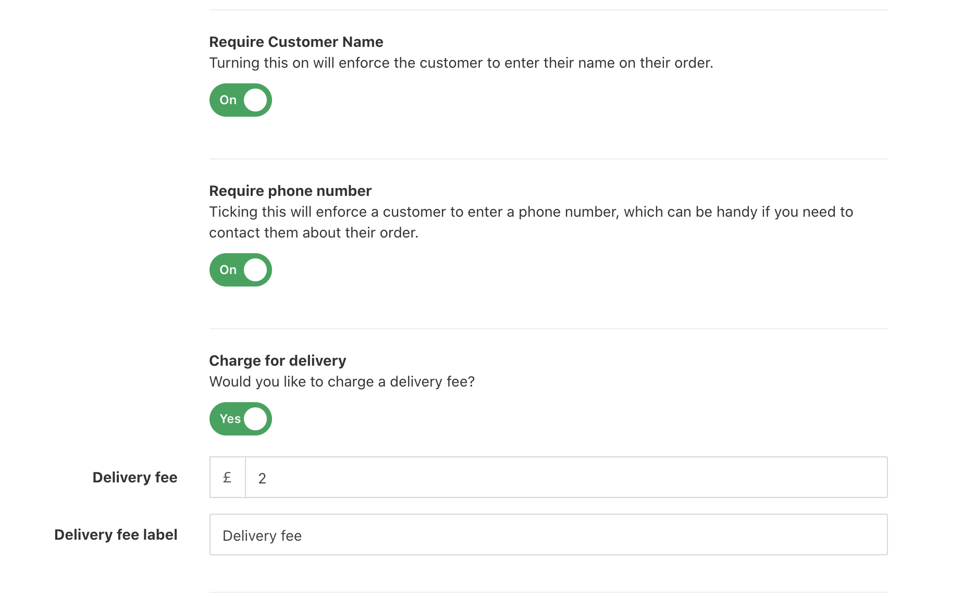The image size is (963, 597).
Task: Click "On" text inside the phone number switch
Action: pyautogui.click(x=228, y=270)
